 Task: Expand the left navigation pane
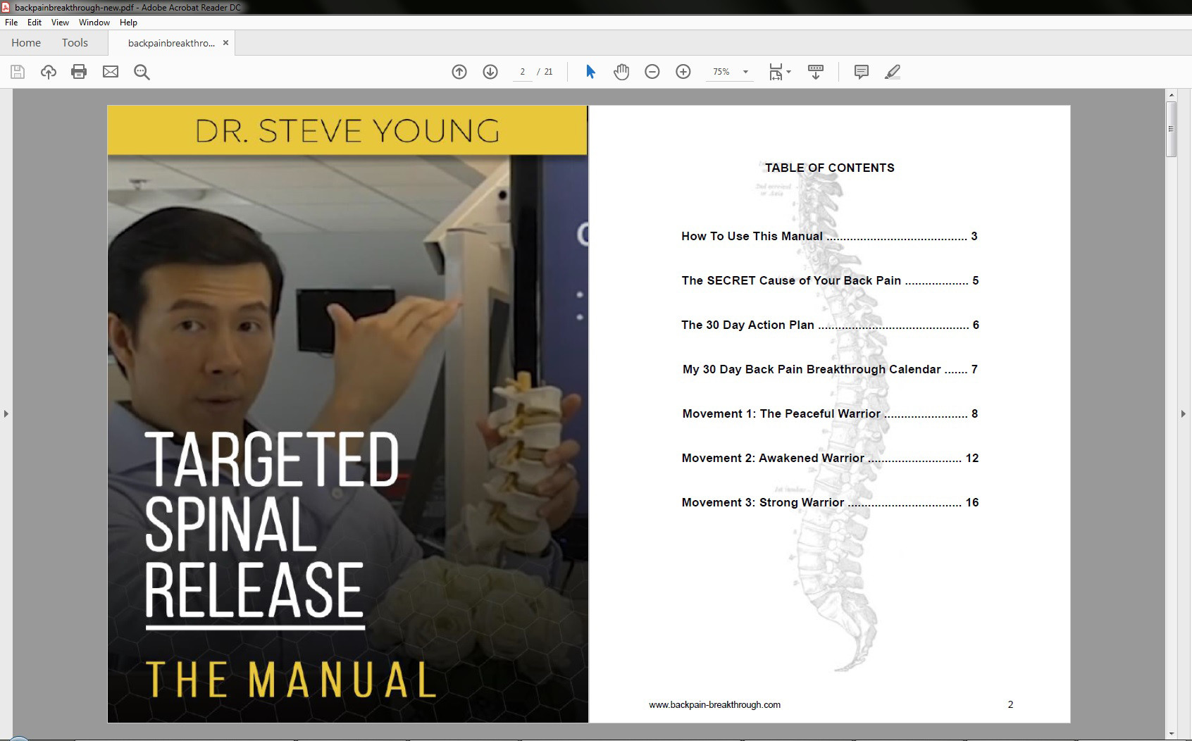click(x=6, y=414)
